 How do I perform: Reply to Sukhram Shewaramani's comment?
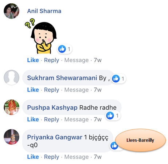point(51,90)
